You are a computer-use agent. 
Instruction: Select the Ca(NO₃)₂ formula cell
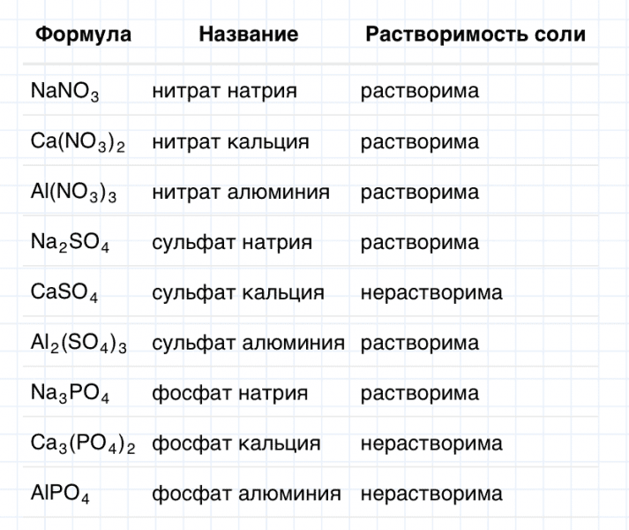click(78, 143)
